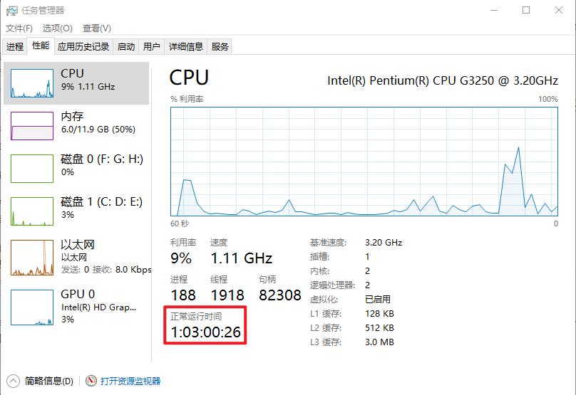Select the 内存 memory graph thumbnail

click(x=32, y=126)
